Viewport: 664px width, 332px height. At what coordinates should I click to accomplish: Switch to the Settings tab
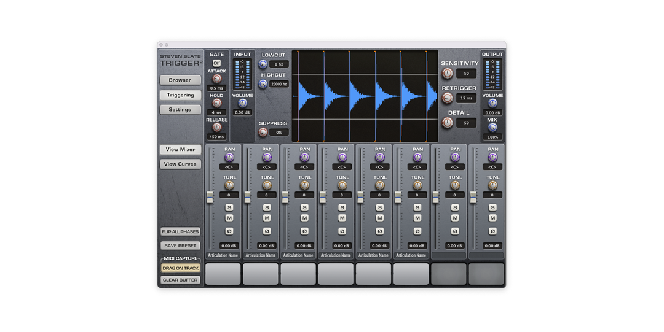(x=180, y=110)
